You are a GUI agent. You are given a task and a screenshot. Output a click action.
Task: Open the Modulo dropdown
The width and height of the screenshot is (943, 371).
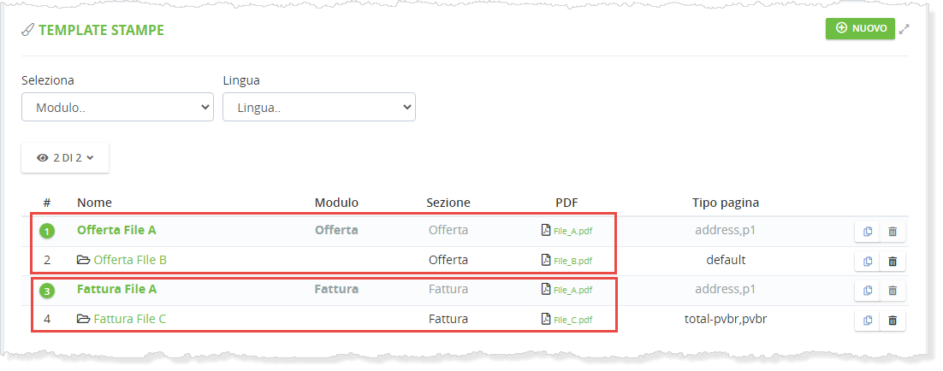click(x=117, y=108)
